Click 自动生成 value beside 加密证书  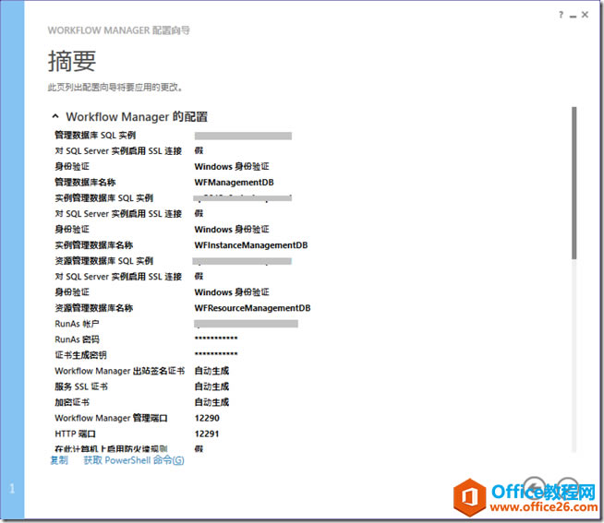coord(211,402)
